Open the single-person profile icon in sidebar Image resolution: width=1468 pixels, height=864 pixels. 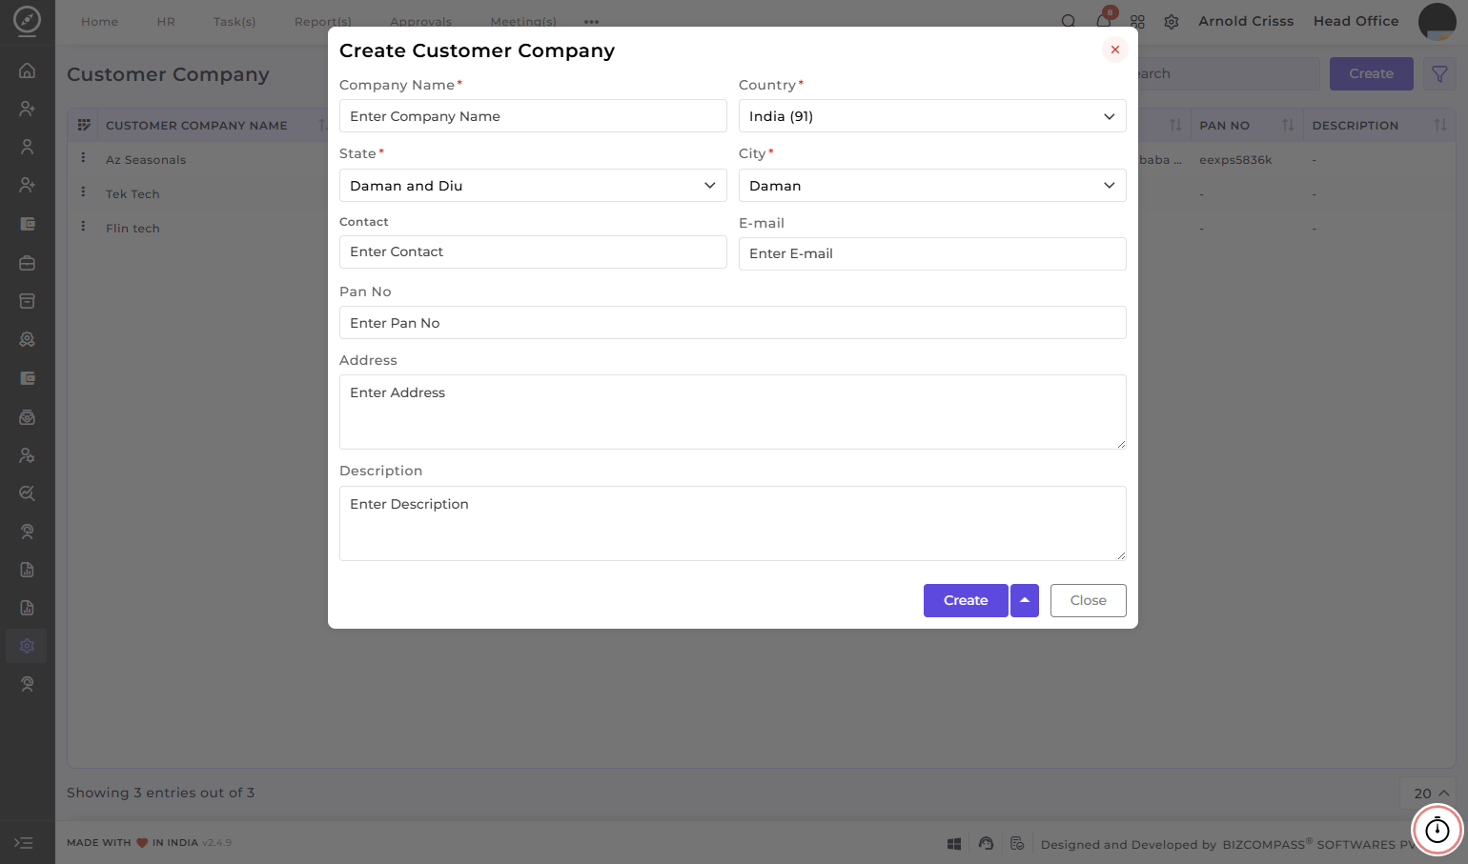27,147
